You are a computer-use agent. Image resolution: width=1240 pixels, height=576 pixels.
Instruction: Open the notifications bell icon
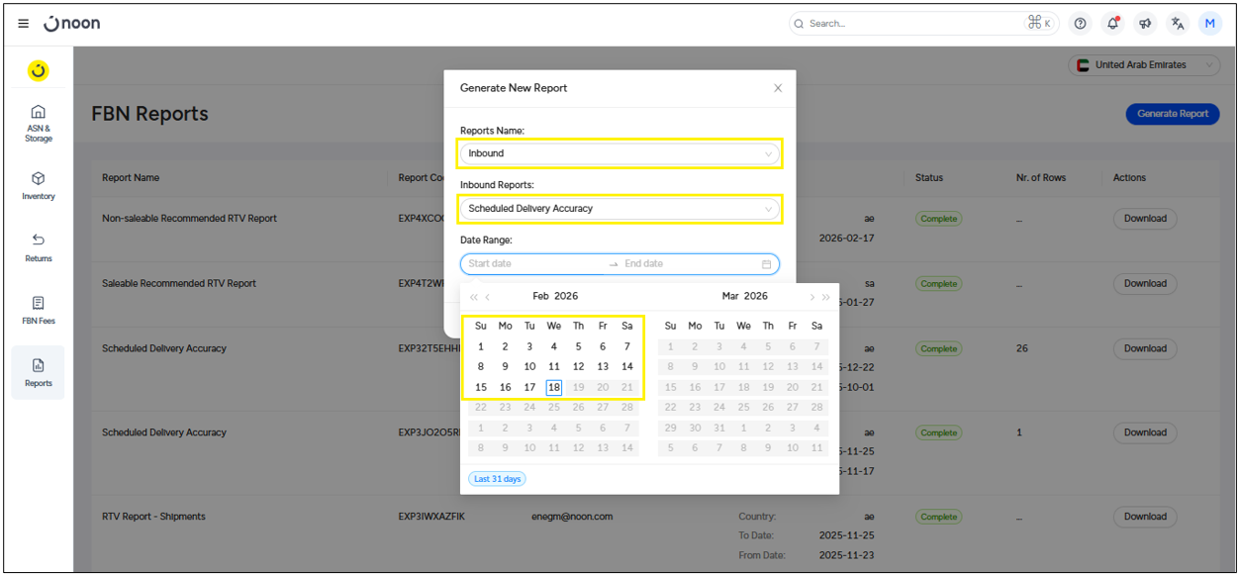[x=1112, y=24]
